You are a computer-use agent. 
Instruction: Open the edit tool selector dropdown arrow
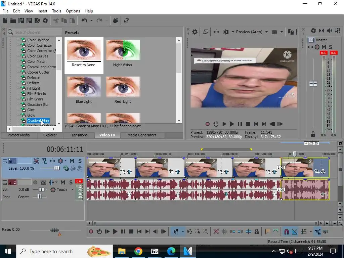183,231
